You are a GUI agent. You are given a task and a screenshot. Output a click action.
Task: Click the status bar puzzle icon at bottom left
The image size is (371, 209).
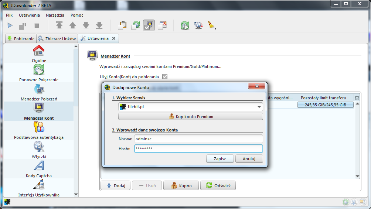point(7,202)
